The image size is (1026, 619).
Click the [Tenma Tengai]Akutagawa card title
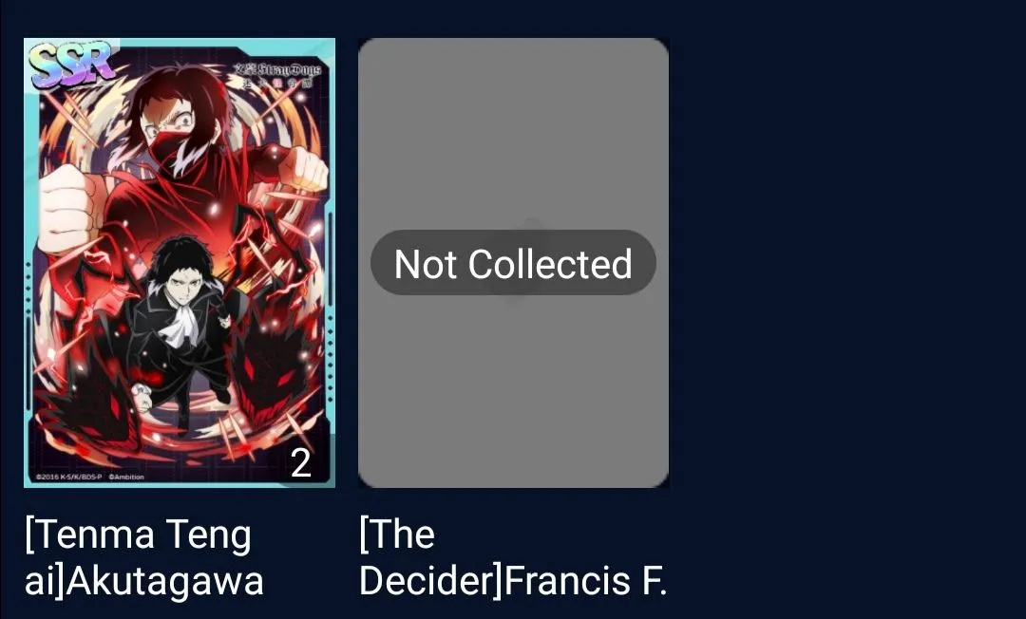pos(144,557)
